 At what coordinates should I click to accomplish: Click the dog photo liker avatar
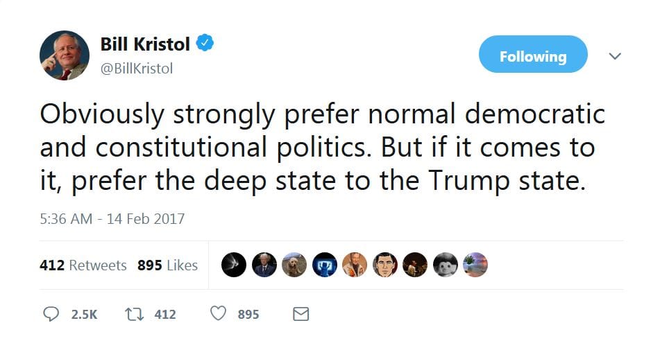(294, 264)
